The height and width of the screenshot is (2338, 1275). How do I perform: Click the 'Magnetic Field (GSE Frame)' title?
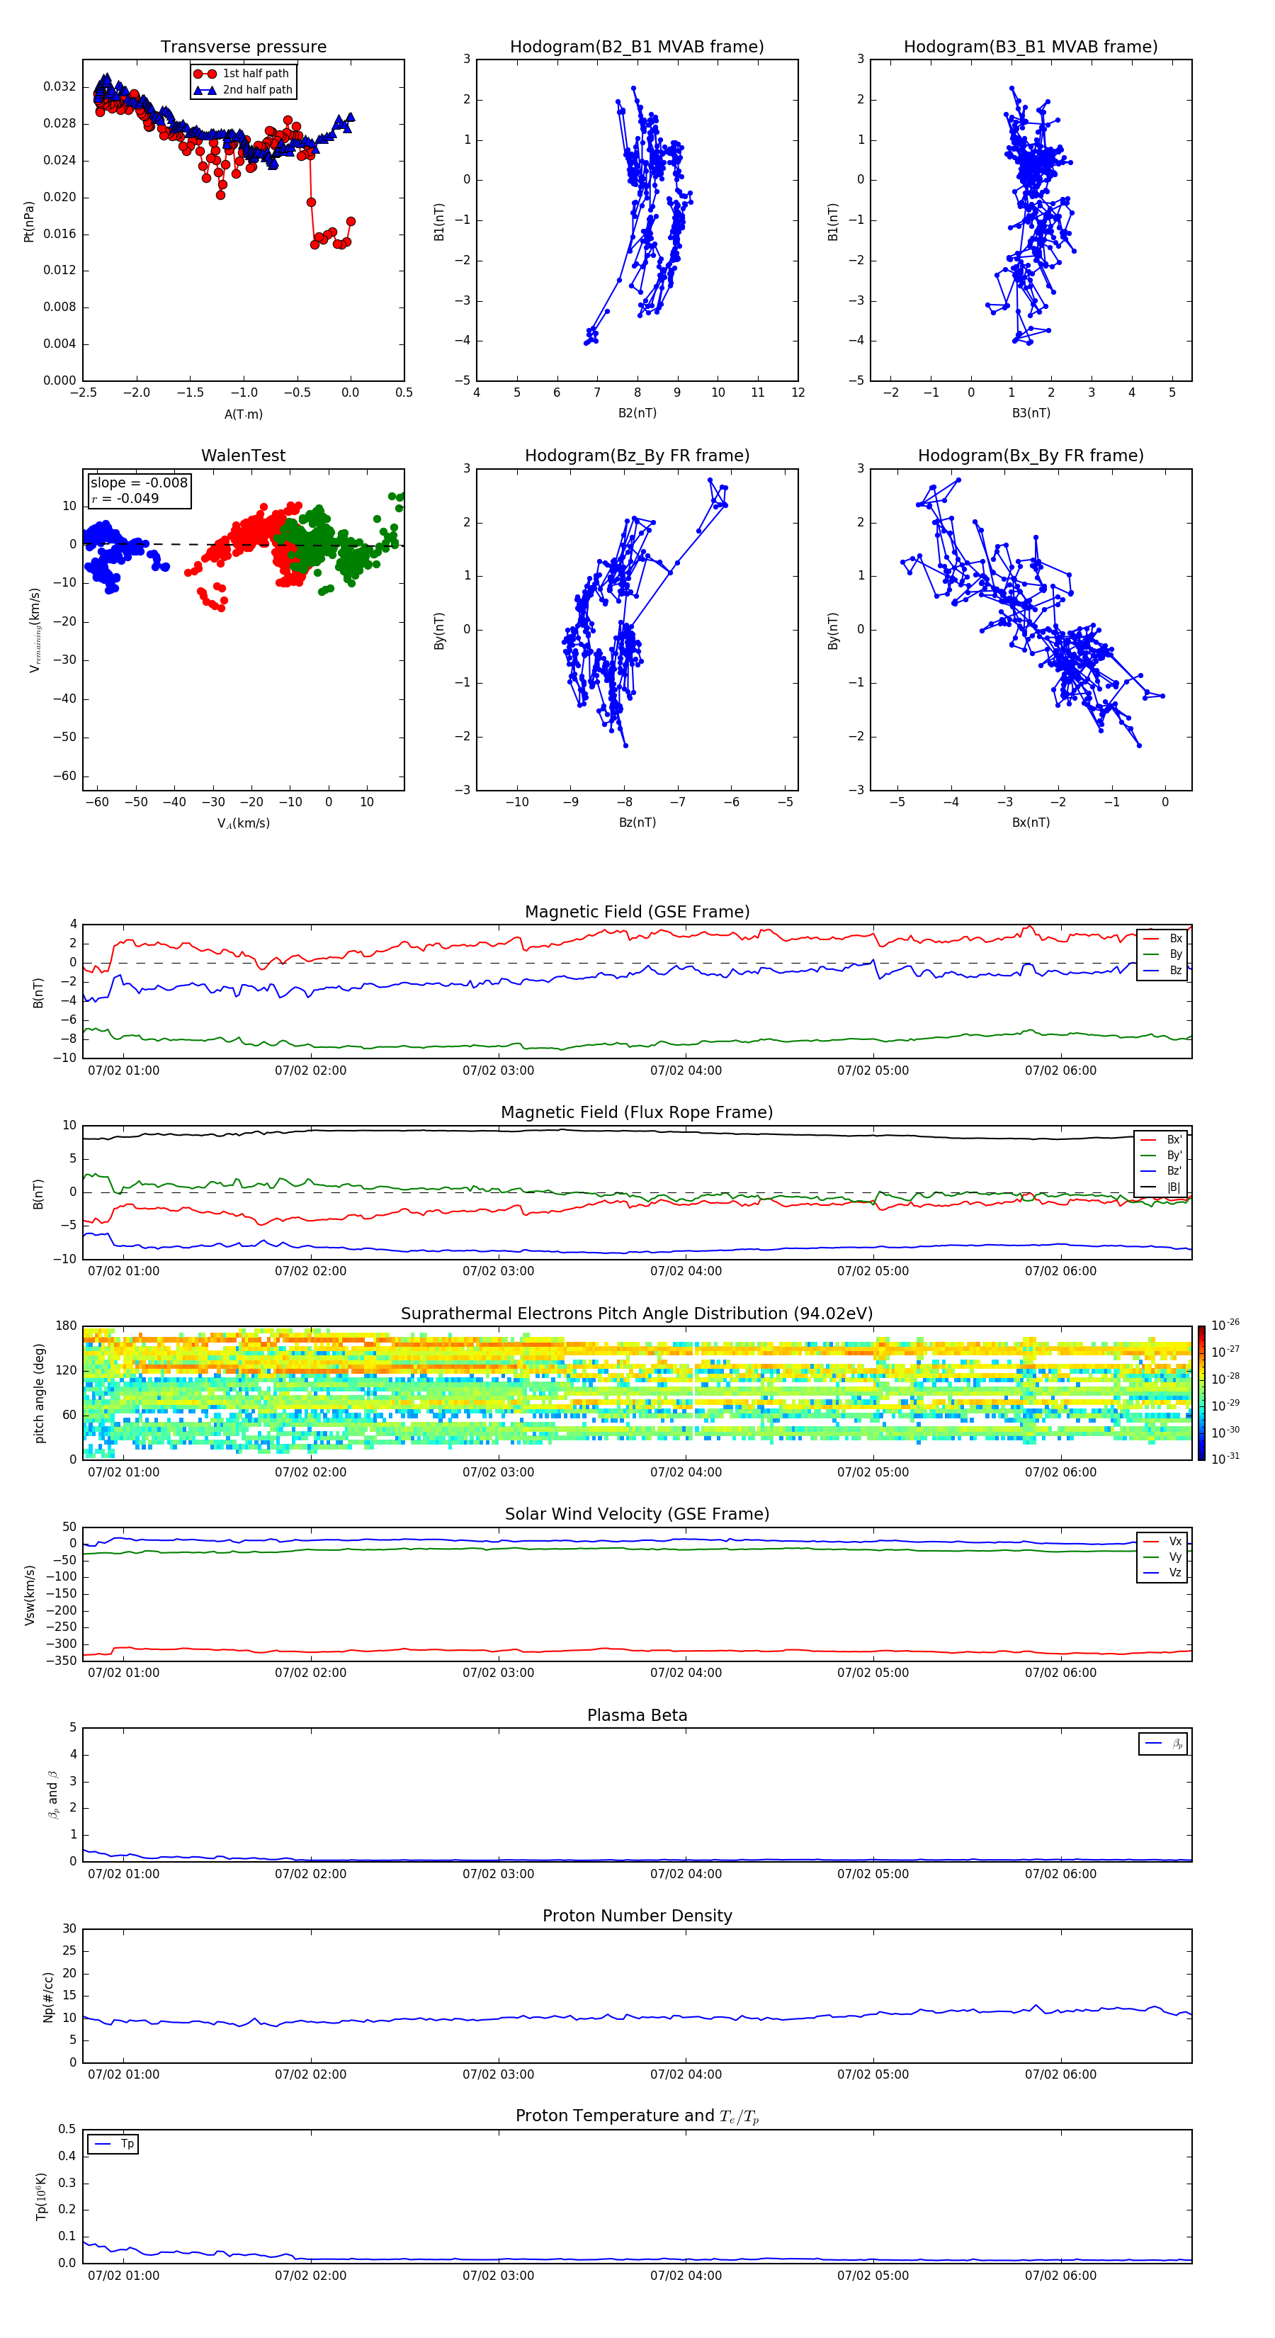637,912
